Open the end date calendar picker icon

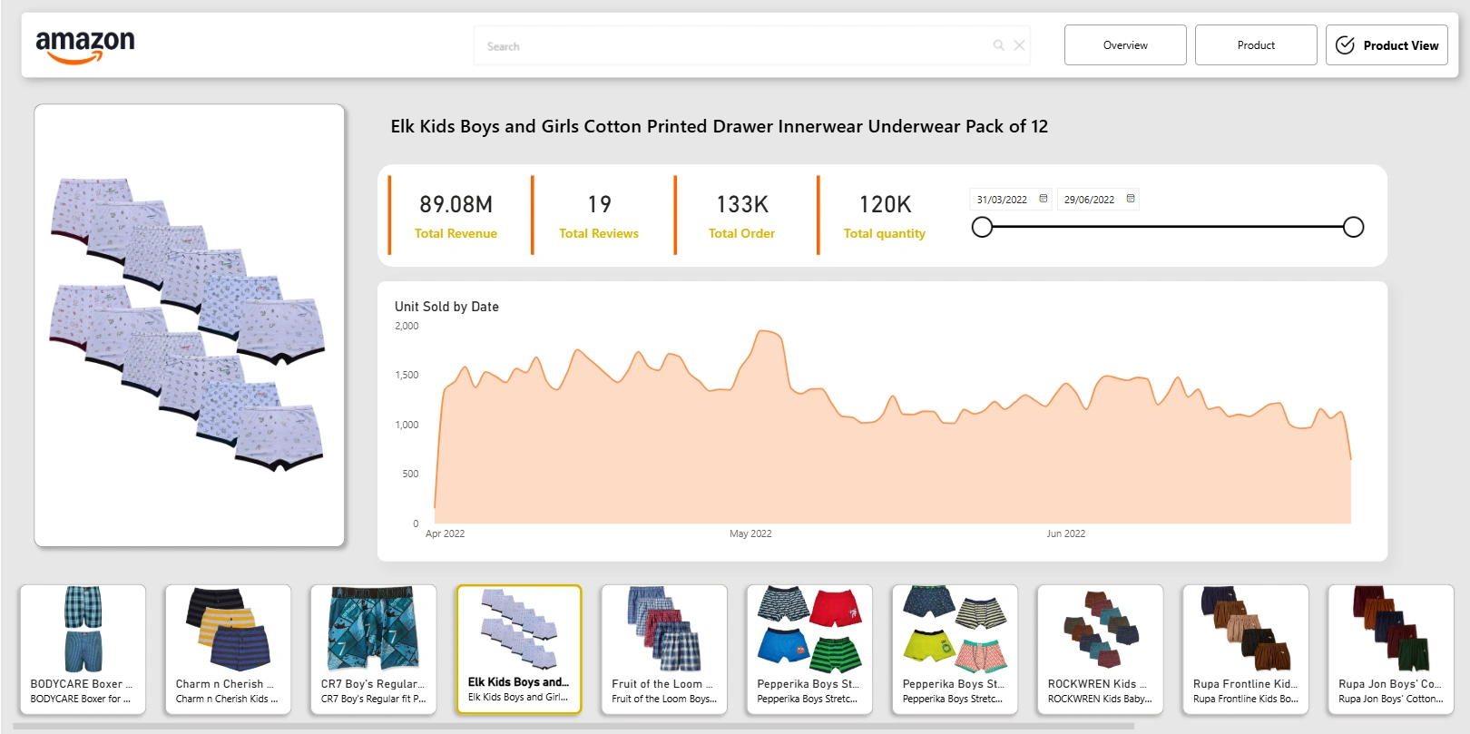pyautogui.click(x=1131, y=199)
